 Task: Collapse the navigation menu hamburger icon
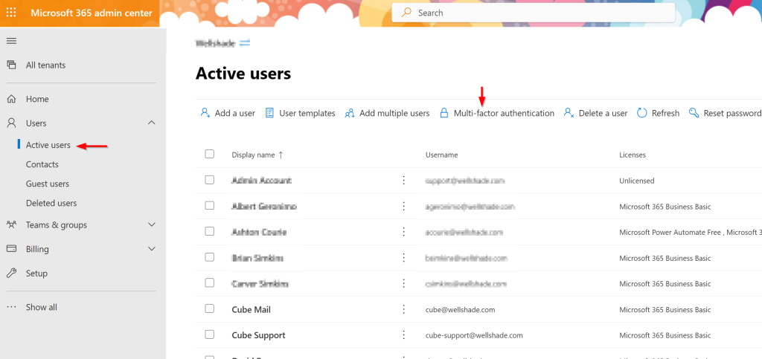tap(11, 41)
